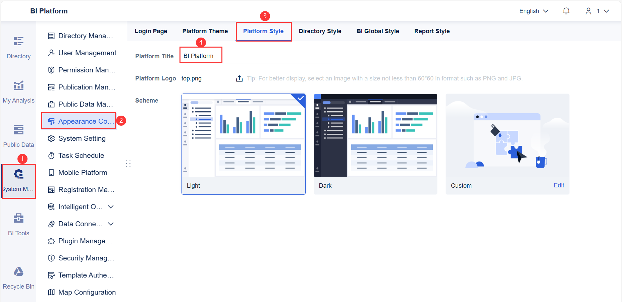Switch to the Report Style tab
Screen dimensions: 622x302
pyautogui.click(x=432, y=31)
